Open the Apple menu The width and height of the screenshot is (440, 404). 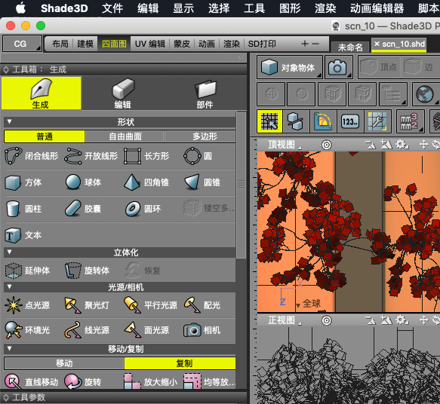click(21, 8)
